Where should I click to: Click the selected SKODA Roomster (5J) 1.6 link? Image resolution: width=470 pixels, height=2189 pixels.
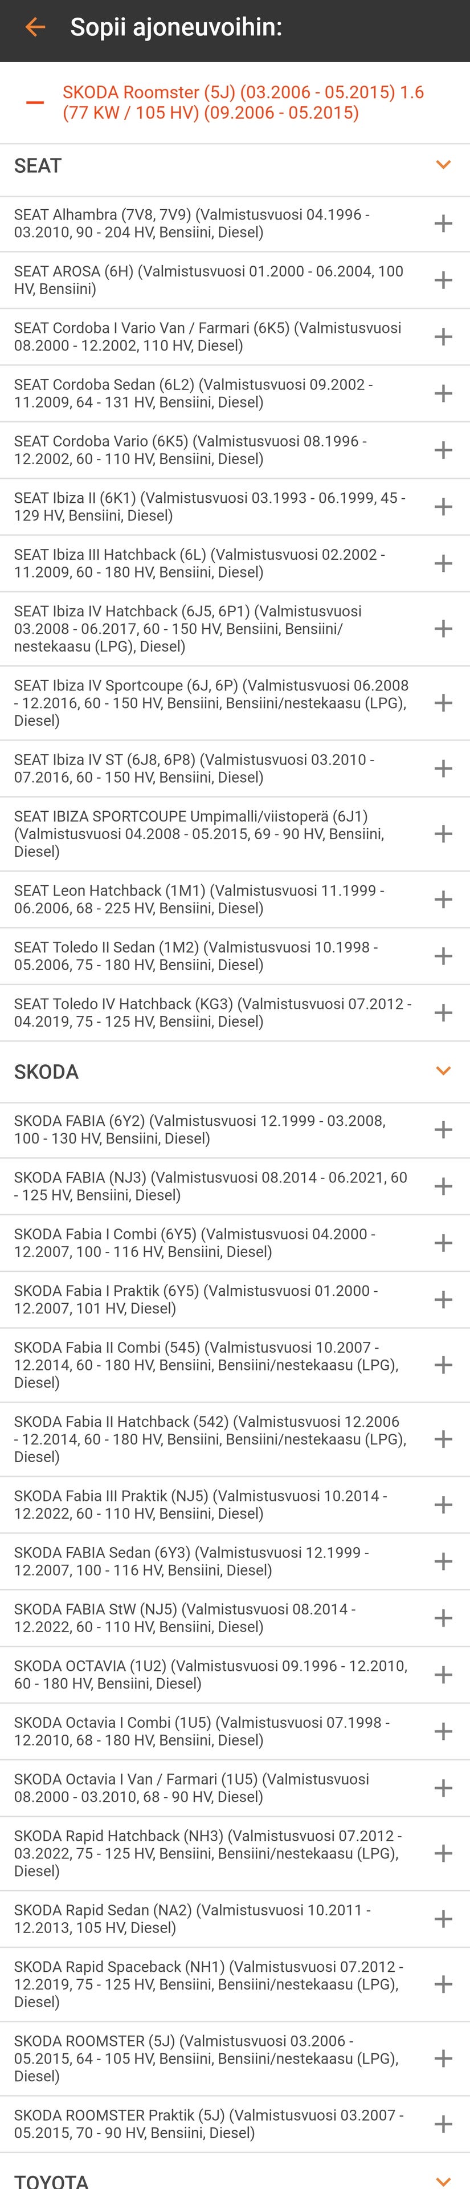(243, 103)
